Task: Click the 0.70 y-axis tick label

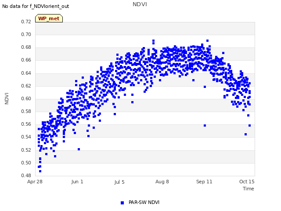Action: [x=26, y=34]
